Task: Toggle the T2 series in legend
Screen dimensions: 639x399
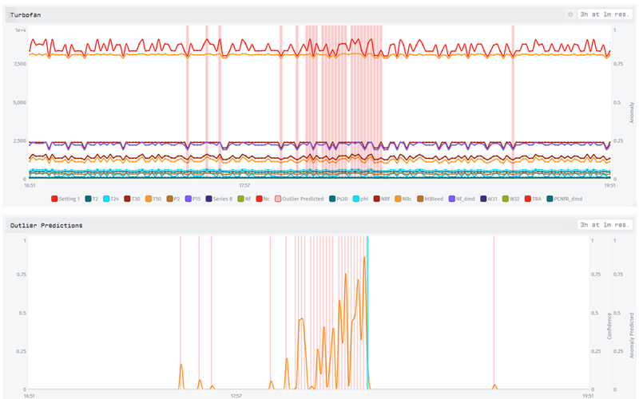Action: coord(92,199)
